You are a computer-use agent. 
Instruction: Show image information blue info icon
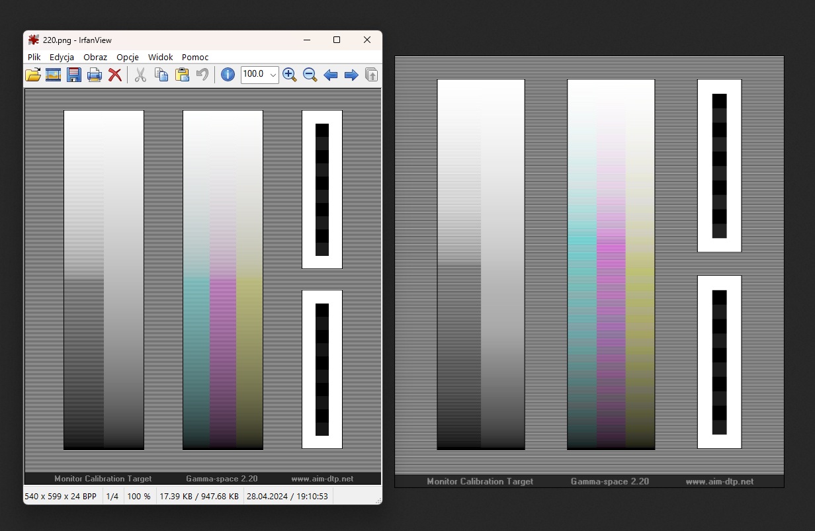228,75
